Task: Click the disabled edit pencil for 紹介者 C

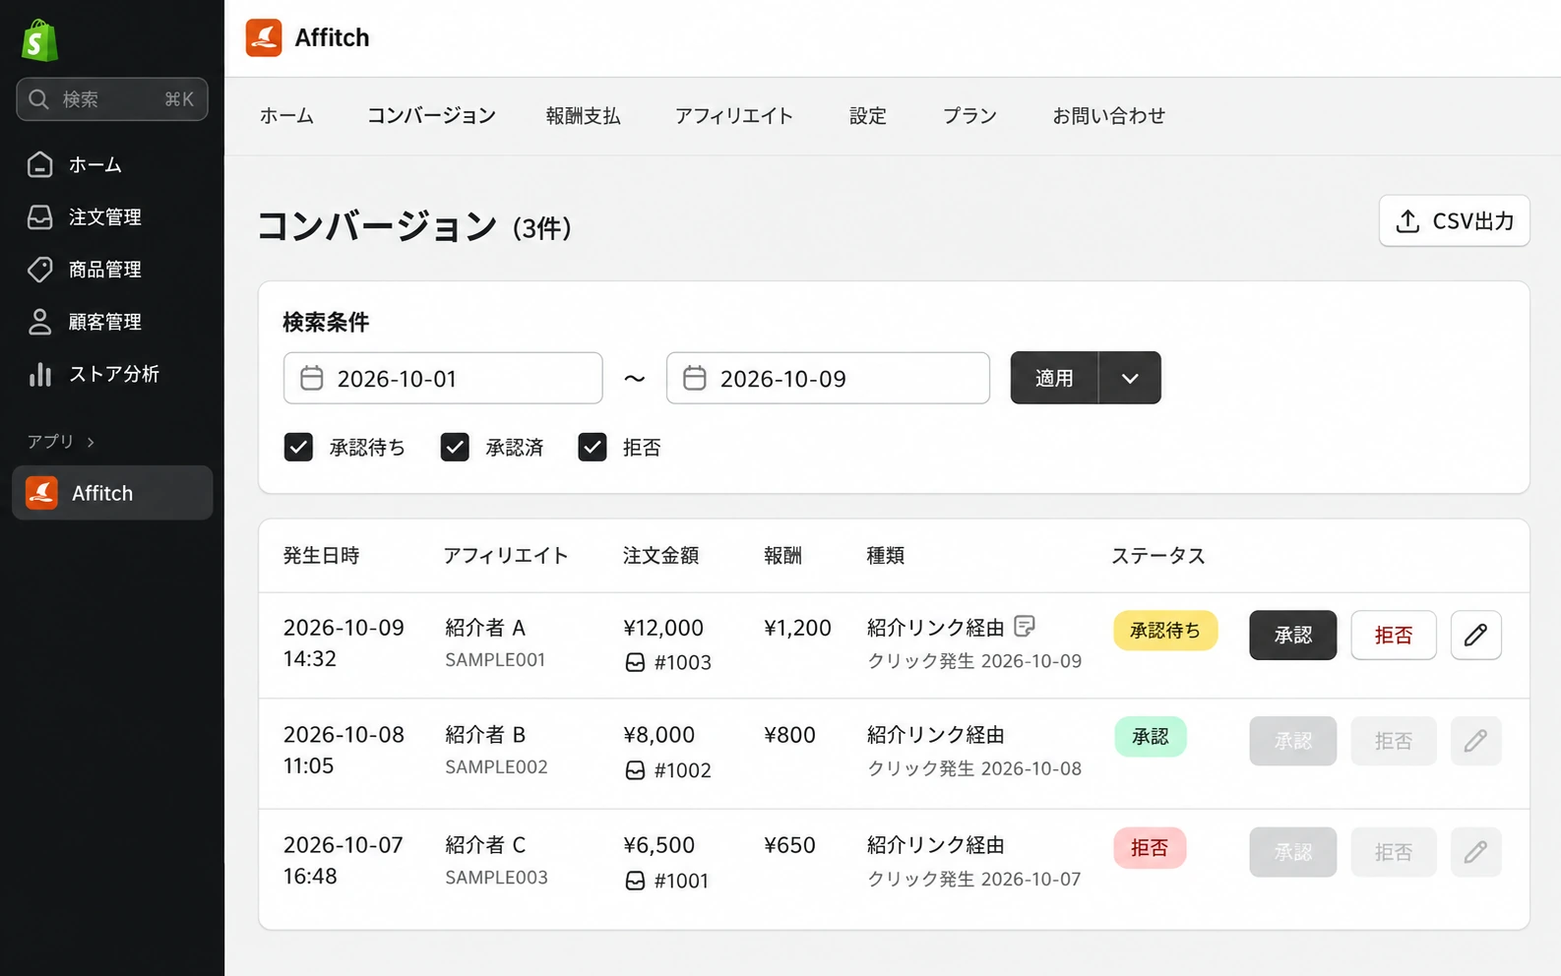Action: pos(1475,852)
